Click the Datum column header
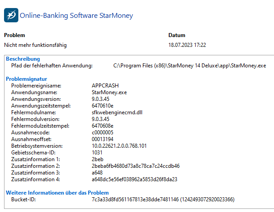274x212 pixels. click(x=177, y=35)
